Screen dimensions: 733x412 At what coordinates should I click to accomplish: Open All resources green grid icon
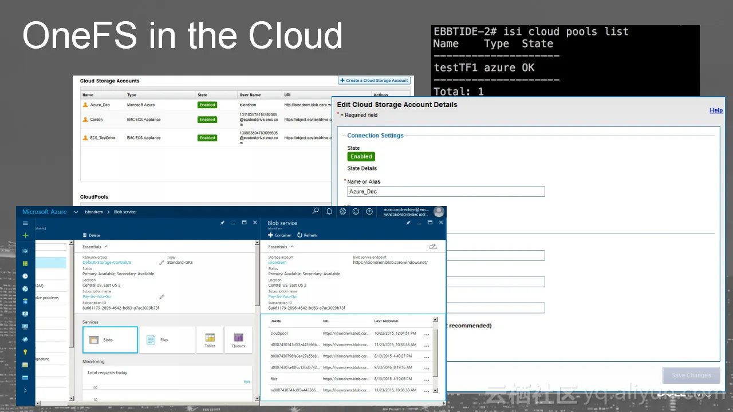pyautogui.click(x=25, y=263)
